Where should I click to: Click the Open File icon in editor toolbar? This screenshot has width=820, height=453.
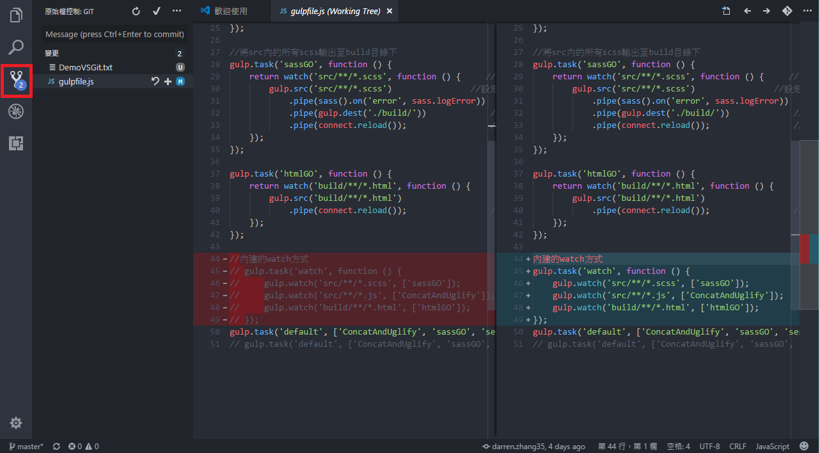pos(727,11)
